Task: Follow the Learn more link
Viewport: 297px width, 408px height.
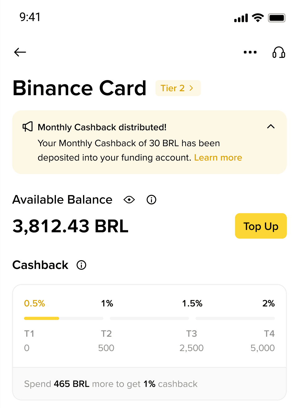Action: [x=218, y=158]
